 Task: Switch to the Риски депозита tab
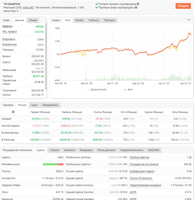tap(106, 150)
